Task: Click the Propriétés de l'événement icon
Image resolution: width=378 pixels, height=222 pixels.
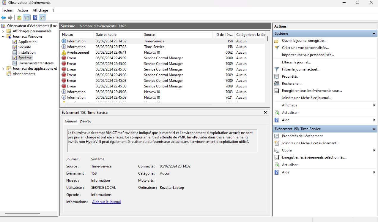Action: [x=277, y=136]
